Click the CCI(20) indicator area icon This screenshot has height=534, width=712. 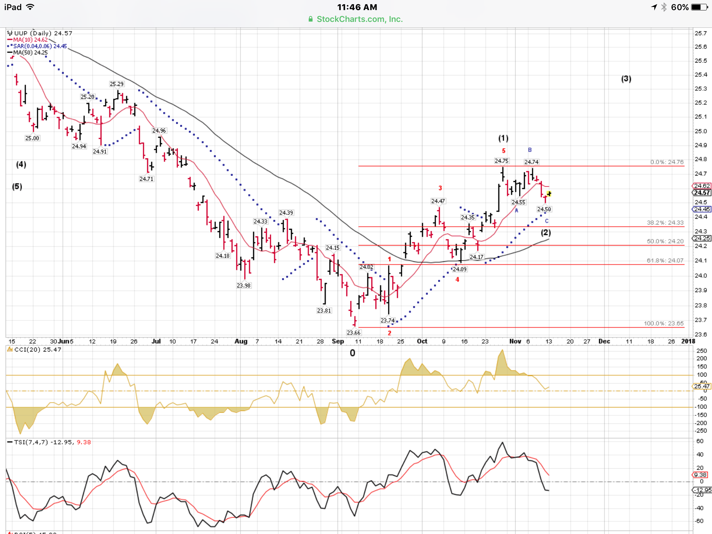10,349
